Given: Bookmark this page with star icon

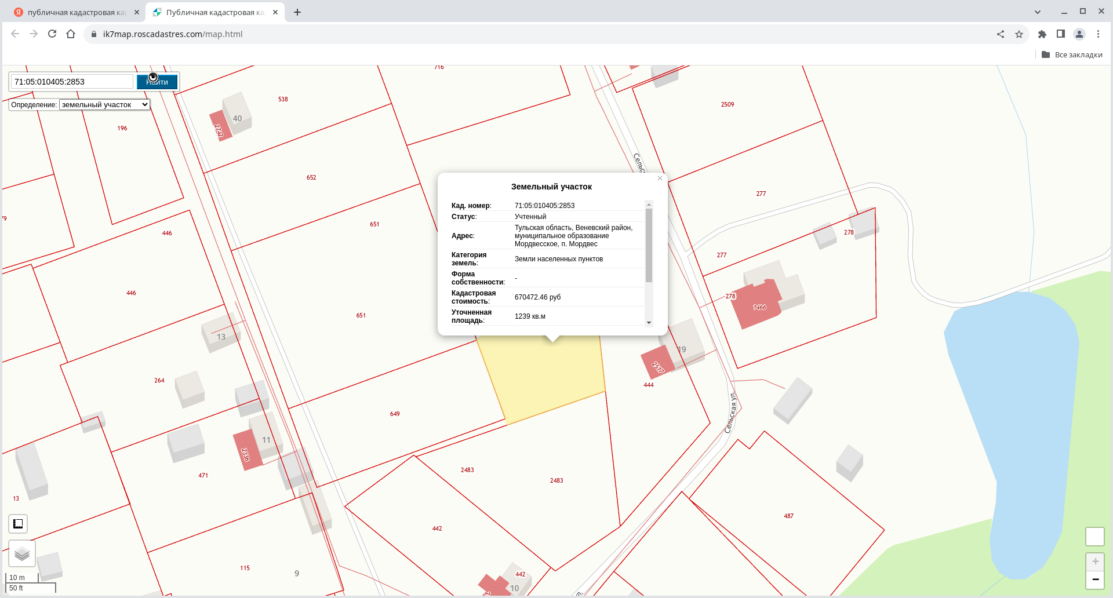Looking at the screenshot, I should [1019, 34].
